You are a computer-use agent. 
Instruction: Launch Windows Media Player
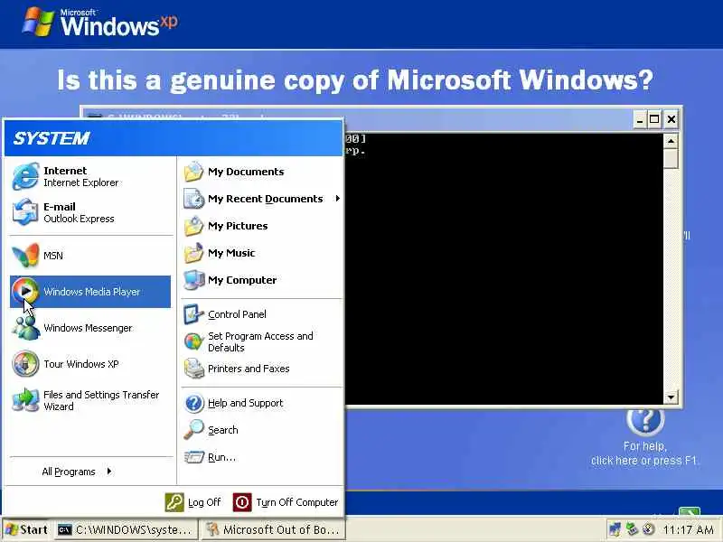point(90,292)
